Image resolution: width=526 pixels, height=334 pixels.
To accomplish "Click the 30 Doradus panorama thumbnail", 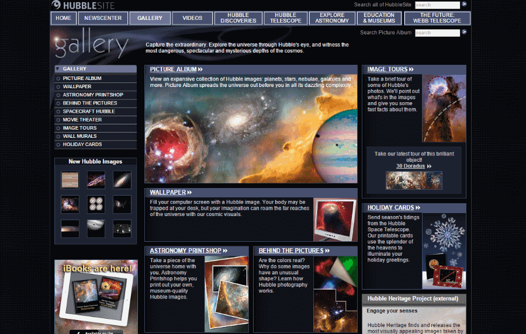I will [x=414, y=180].
